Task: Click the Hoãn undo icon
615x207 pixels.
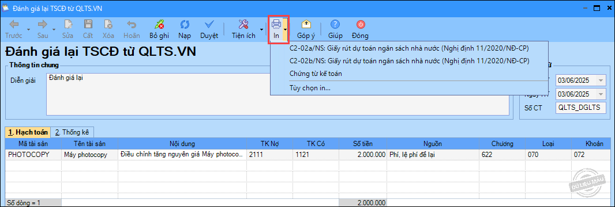Action: 132,25
